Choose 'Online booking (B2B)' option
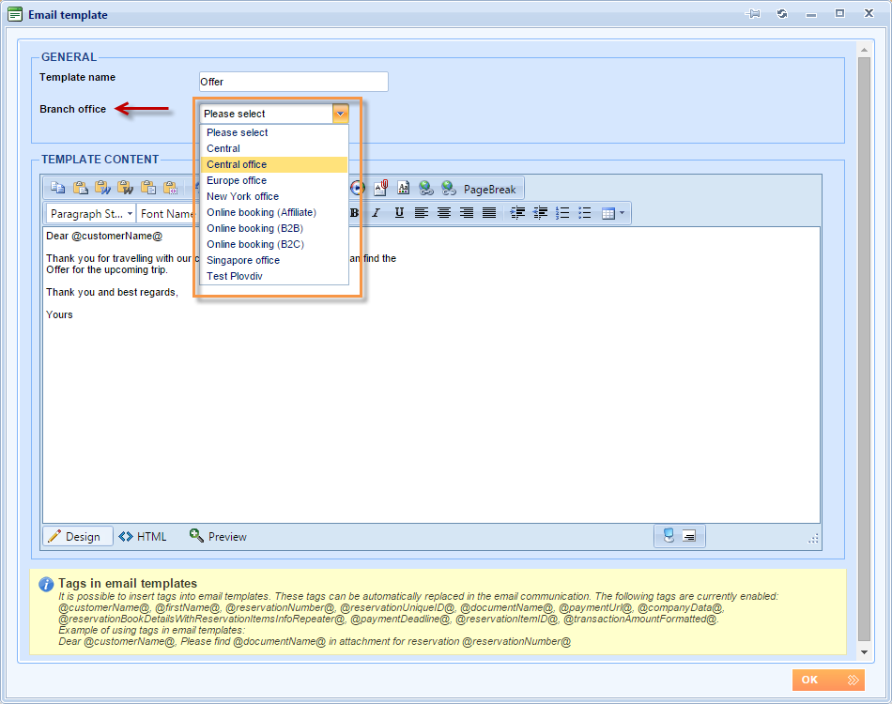This screenshot has height=704, width=892. pyautogui.click(x=274, y=228)
